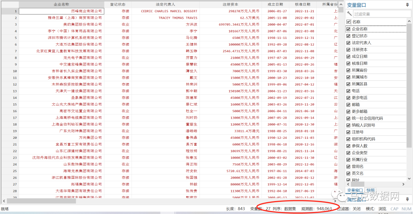Viewport: 413px width, 214px height.
Task: Uncheck the 邮箱 variable checkbox
Action: [348, 105]
